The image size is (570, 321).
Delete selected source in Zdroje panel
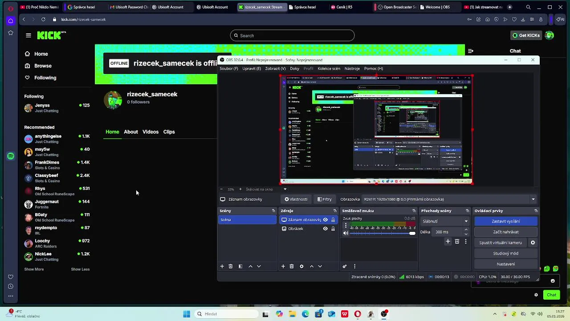(x=292, y=266)
